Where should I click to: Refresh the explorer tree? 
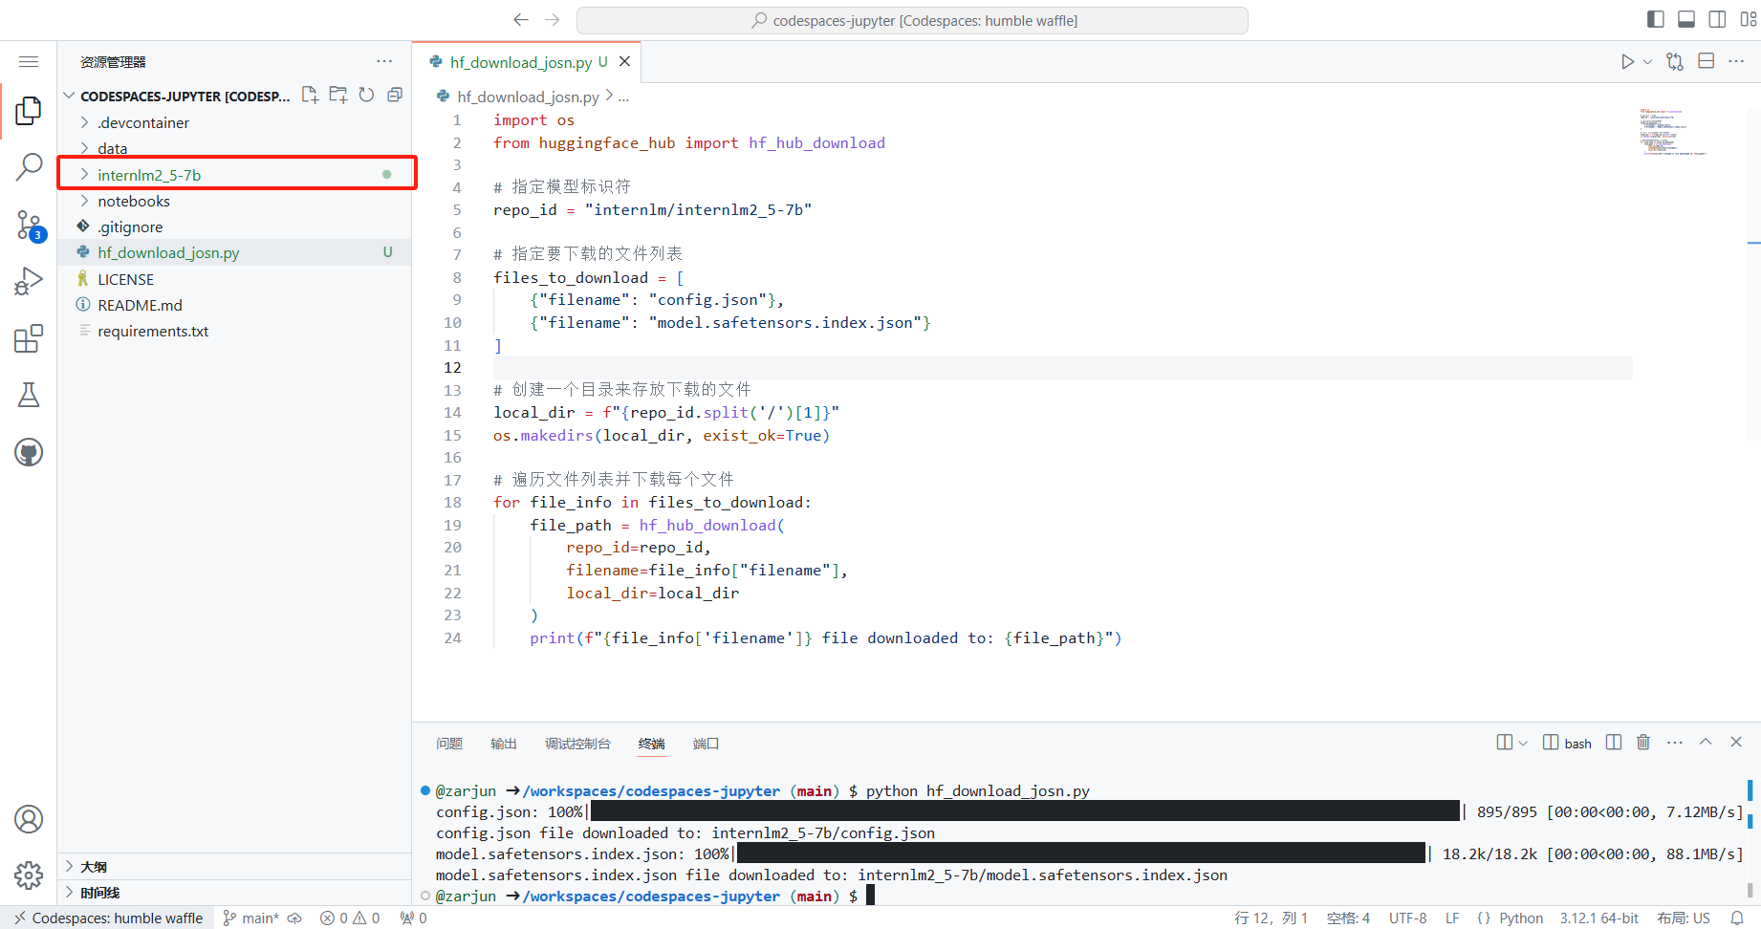[x=366, y=95]
